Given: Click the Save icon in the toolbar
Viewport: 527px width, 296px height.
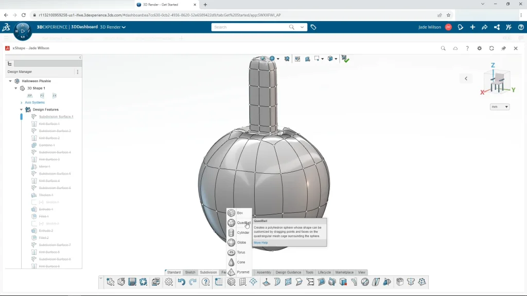Looking at the screenshot, I should 132,282.
